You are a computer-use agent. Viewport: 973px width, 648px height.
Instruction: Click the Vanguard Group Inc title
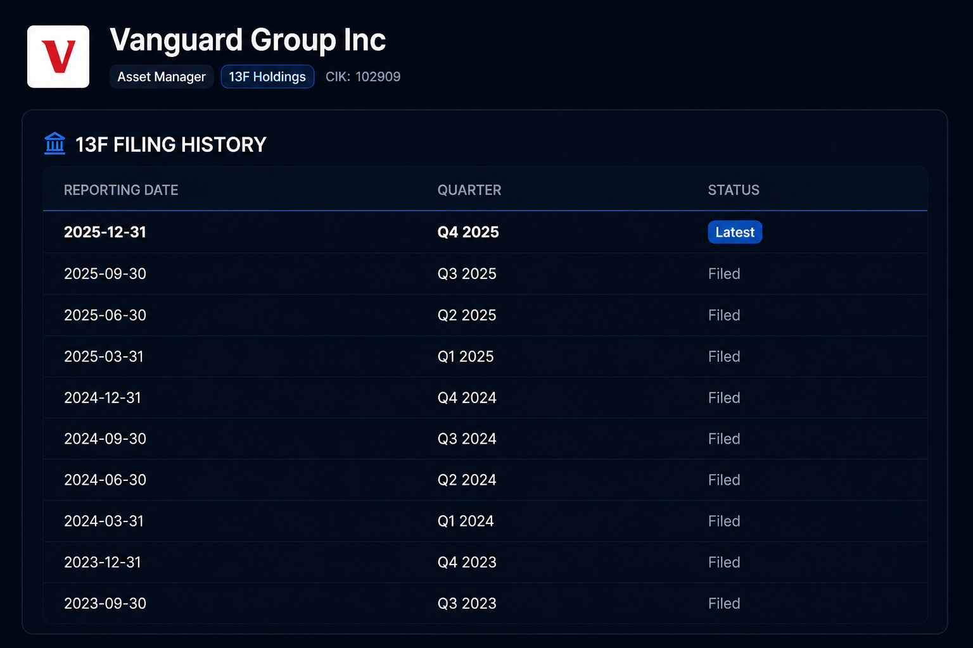[248, 40]
